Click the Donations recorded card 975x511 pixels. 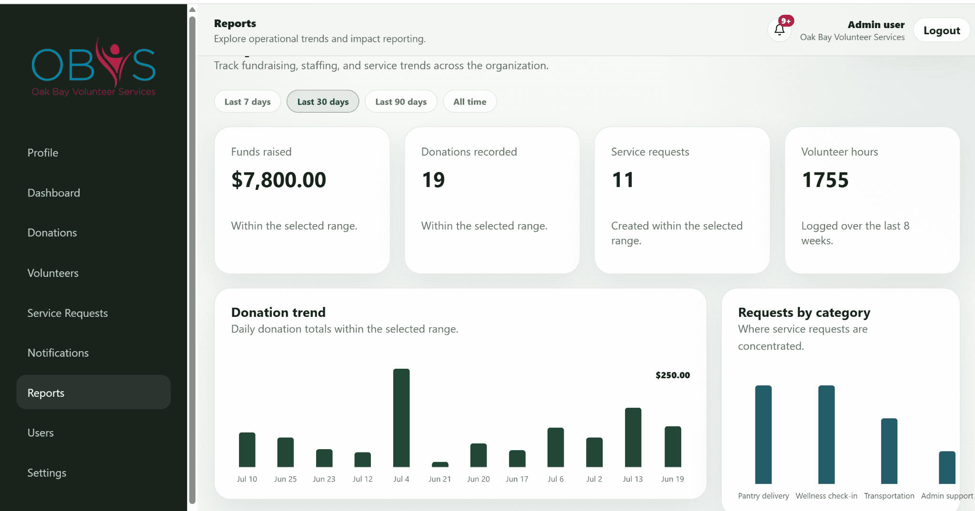tap(492, 200)
